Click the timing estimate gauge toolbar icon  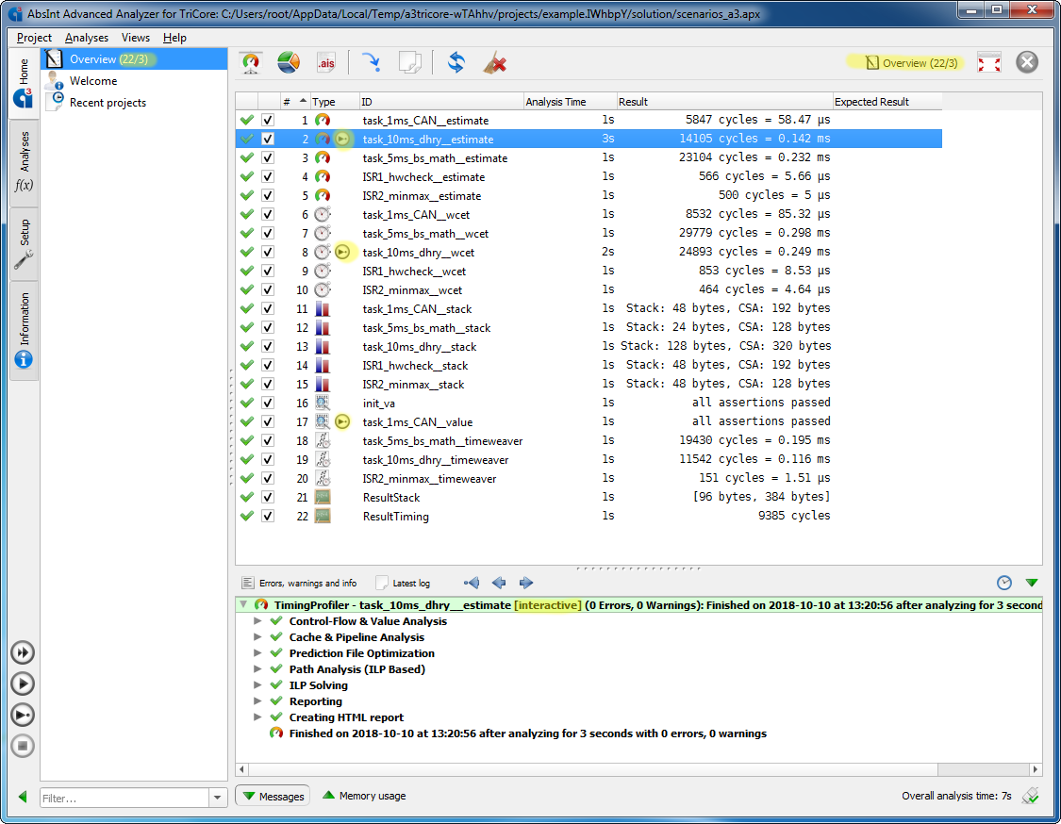click(x=251, y=63)
